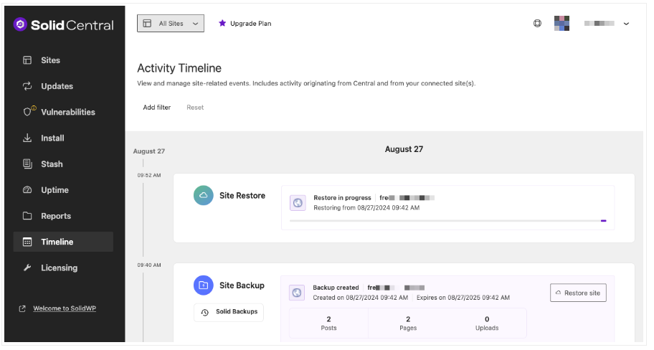Click the "Restoring from 08/27/2024 09:42 AM" text
Viewport: 654px width, 350px height.
pos(366,208)
